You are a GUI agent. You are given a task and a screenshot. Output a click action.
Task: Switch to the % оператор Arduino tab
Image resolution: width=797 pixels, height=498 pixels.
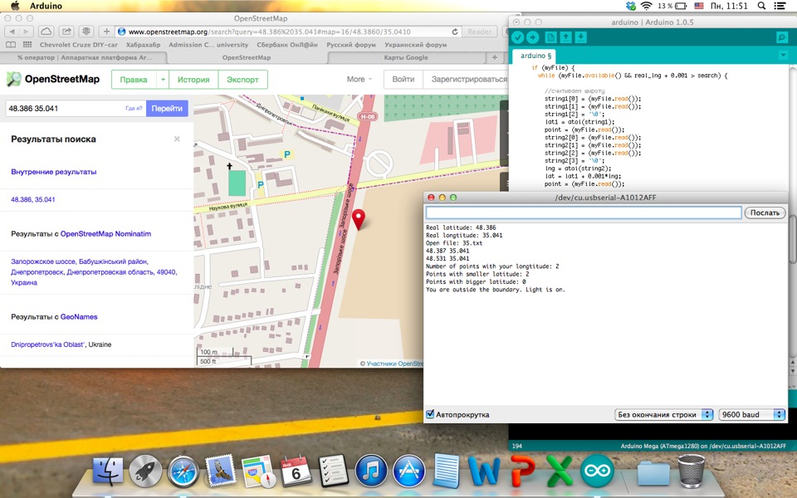85,57
